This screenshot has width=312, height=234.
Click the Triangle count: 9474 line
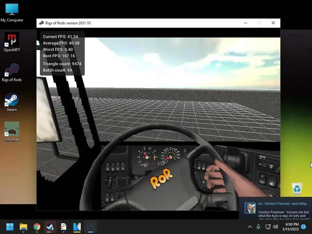tap(62, 64)
